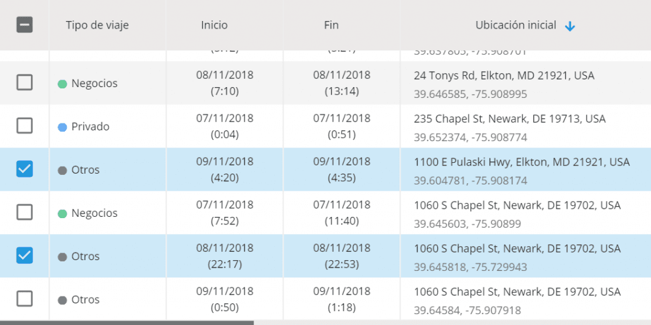The image size is (651, 325).
Task: Click the green dot next to Negocios 08/11/2018
Action: pos(62,84)
